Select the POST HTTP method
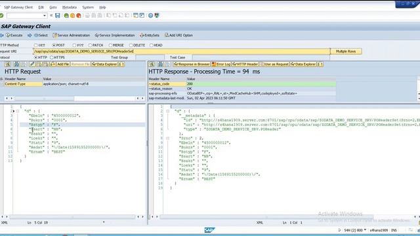This screenshot has width=420, height=236. 54,45
